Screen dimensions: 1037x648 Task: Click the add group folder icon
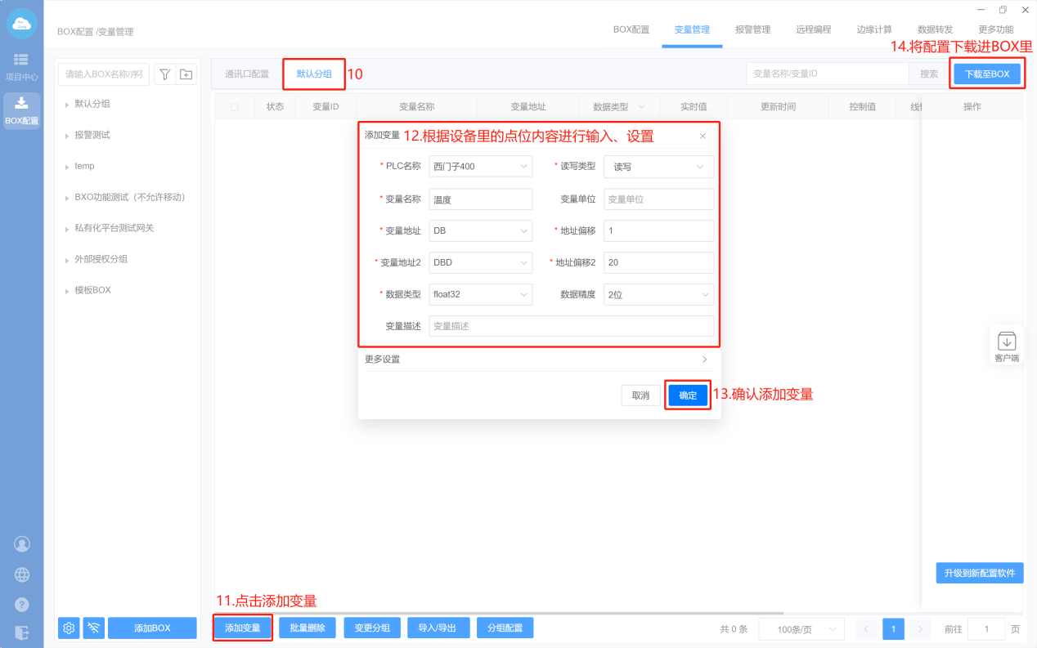pyautogui.click(x=186, y=74)
